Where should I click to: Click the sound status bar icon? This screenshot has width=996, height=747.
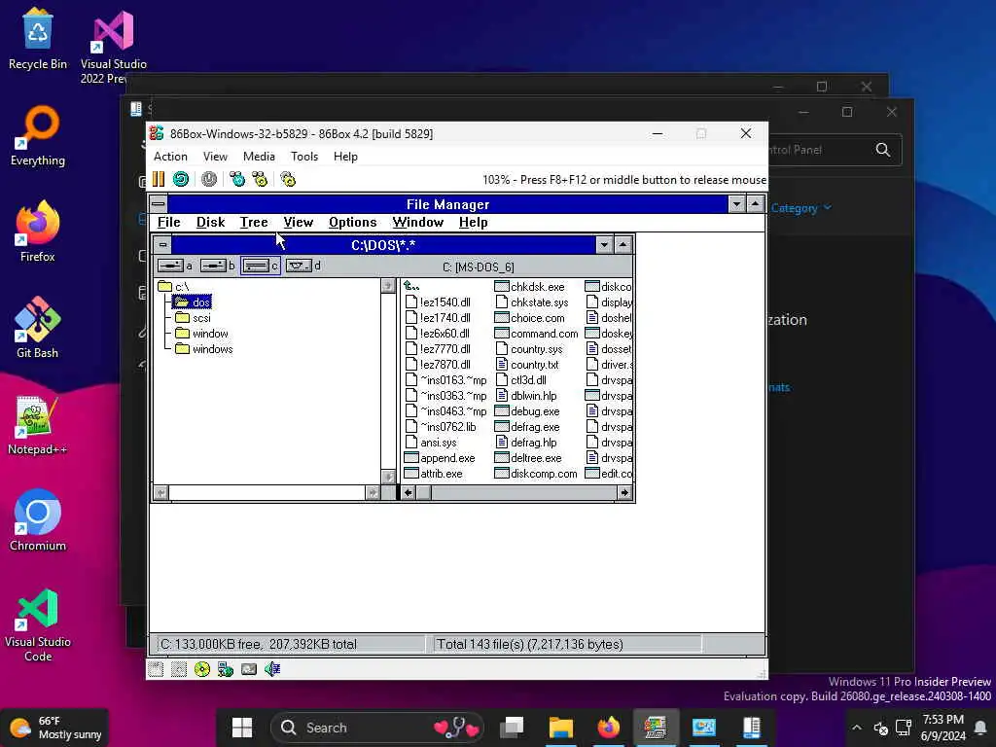272,669
